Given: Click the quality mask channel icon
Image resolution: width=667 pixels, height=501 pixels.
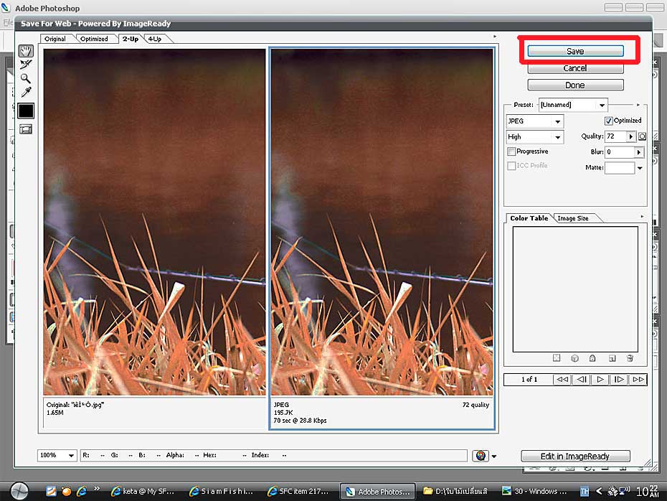Looking at the screenshot, I should [642, 136].
